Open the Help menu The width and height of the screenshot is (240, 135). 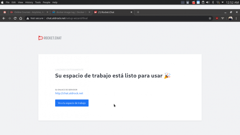click(x=55, y=2)
